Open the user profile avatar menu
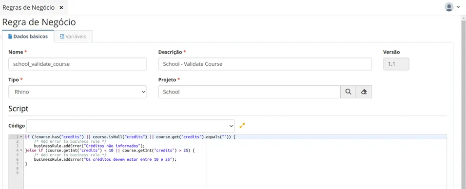This screenshot has height=189, width=466. tap(449, 7)
